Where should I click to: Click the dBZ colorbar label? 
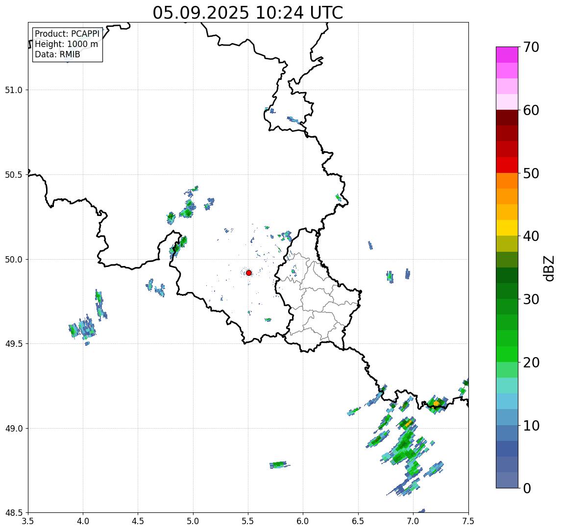click(548, 268)
